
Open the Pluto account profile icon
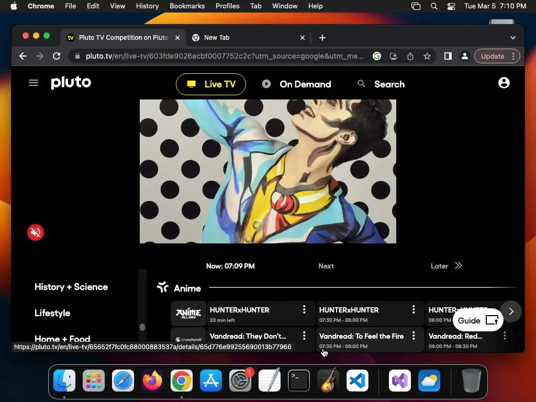point(504,83)
